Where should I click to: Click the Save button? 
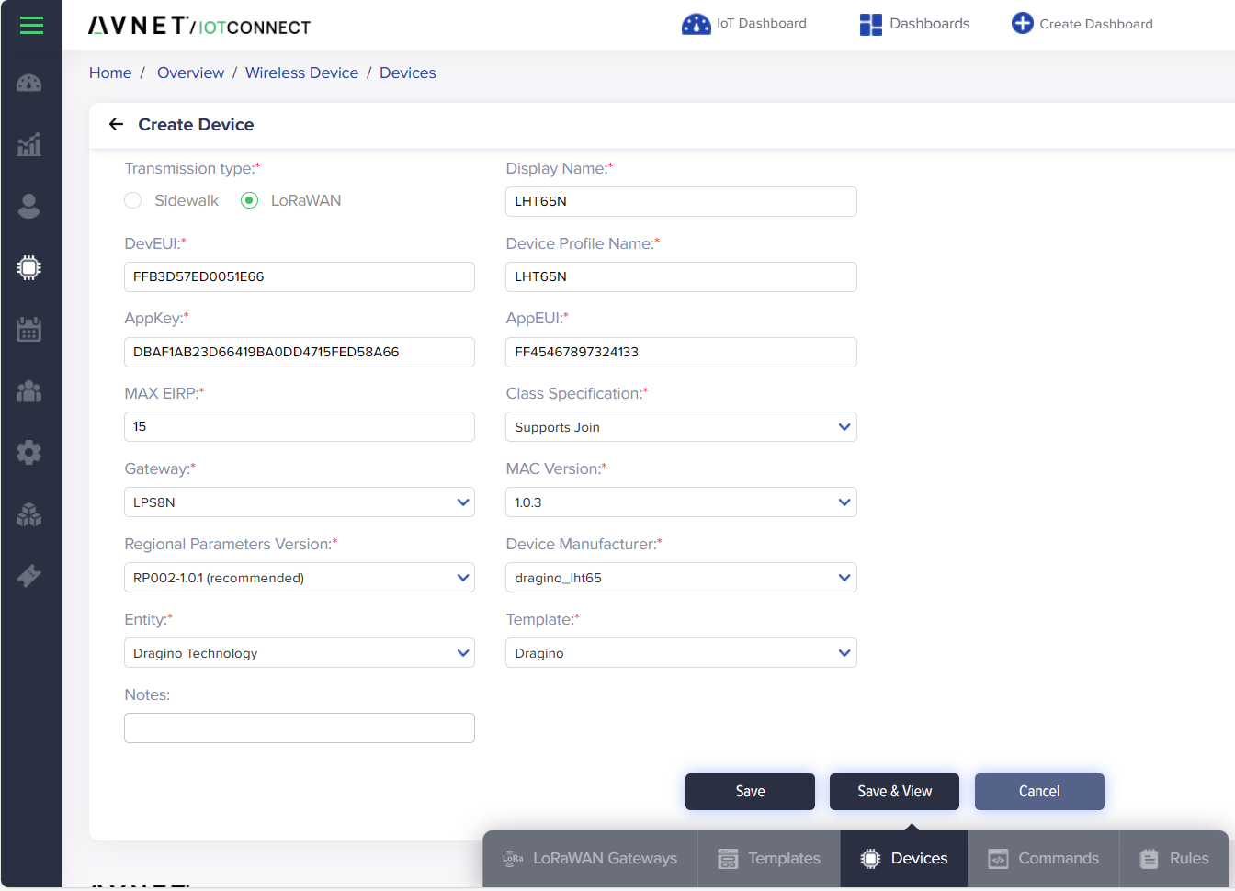tap(750, 792)
